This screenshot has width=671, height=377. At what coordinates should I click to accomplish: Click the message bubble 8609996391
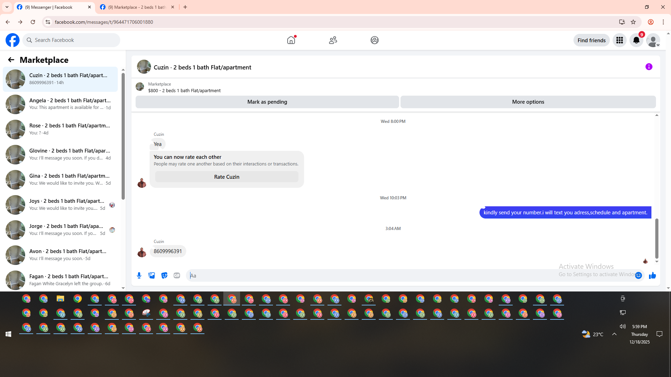(168, 251)
